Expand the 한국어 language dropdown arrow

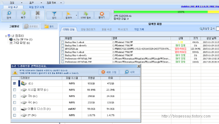tap(76, 15)
